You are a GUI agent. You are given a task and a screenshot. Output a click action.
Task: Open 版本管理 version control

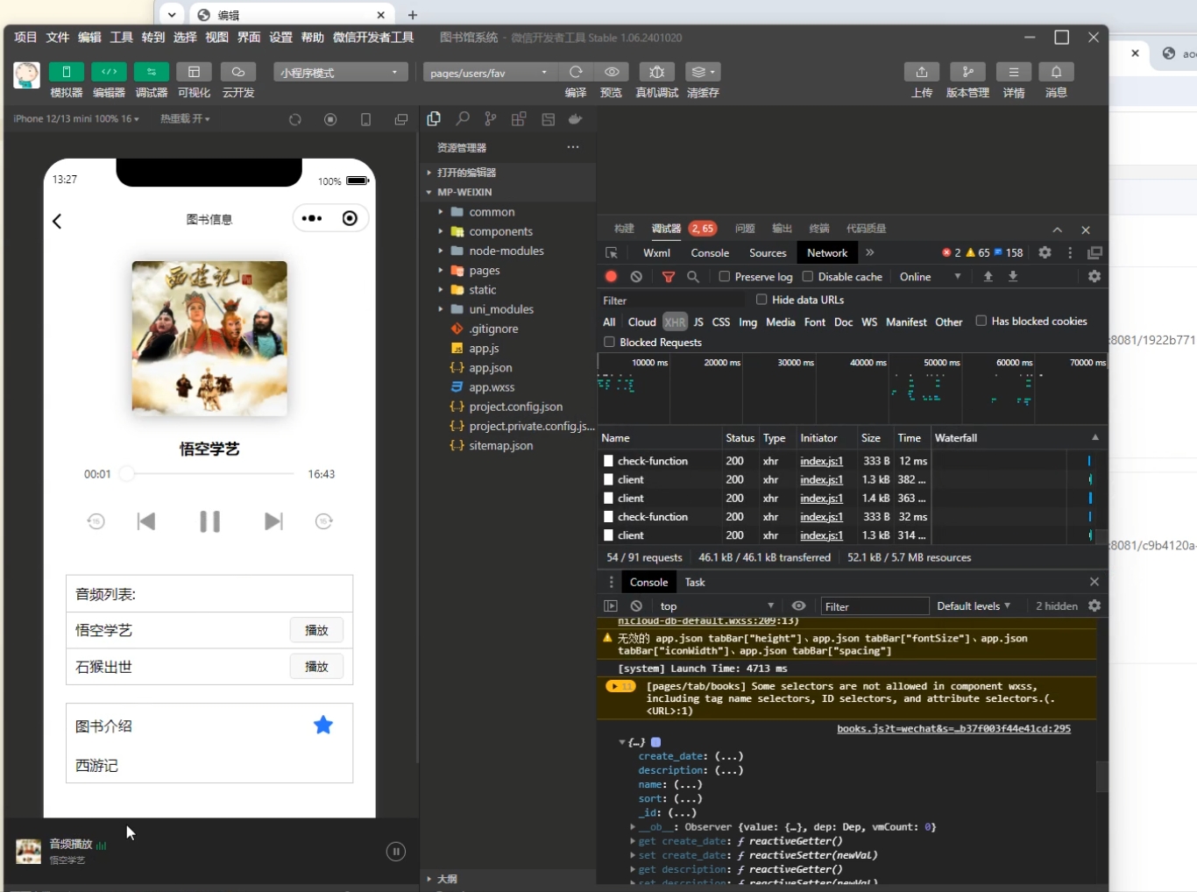pos(967,72)
